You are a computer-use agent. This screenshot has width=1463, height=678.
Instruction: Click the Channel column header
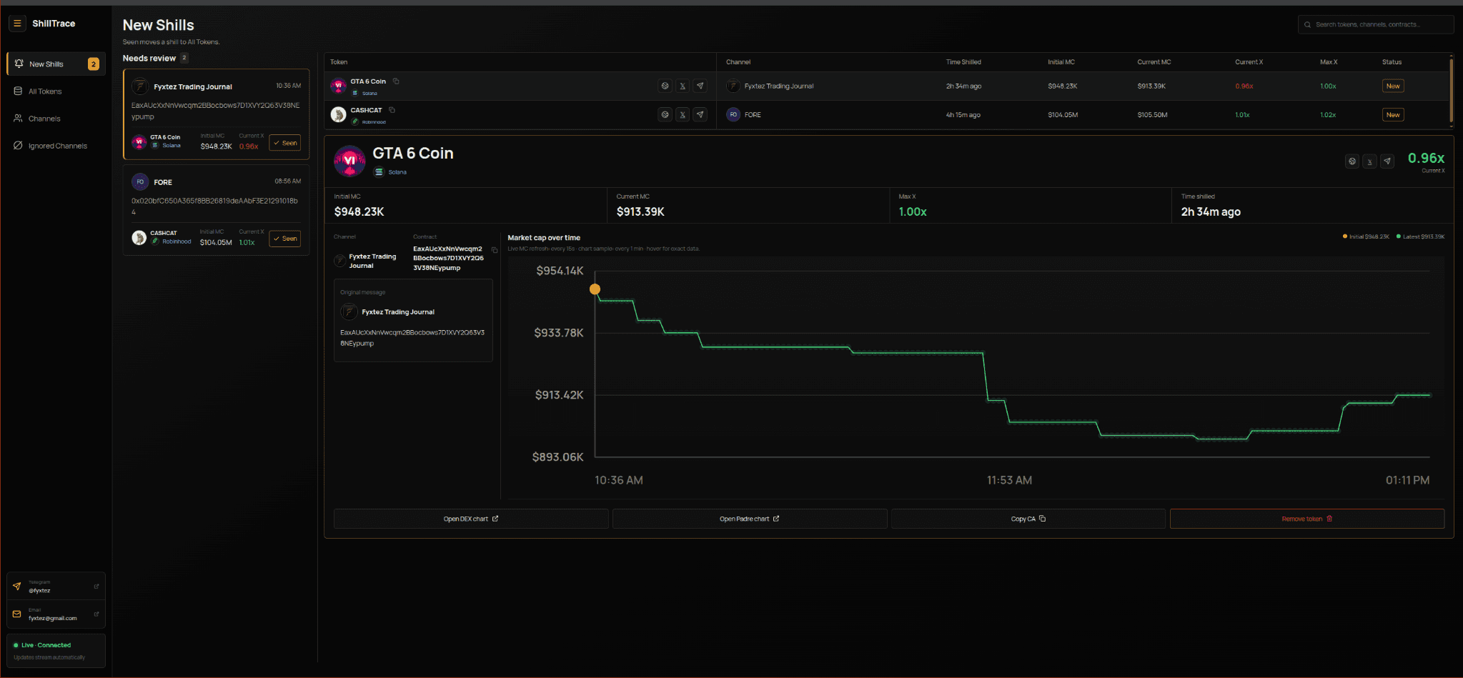[738, 62]
